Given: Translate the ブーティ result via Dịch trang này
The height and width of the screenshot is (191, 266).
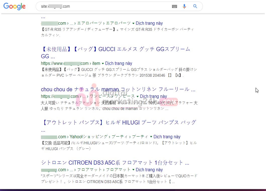Looking at the screenshot, I should click(167, 137).
